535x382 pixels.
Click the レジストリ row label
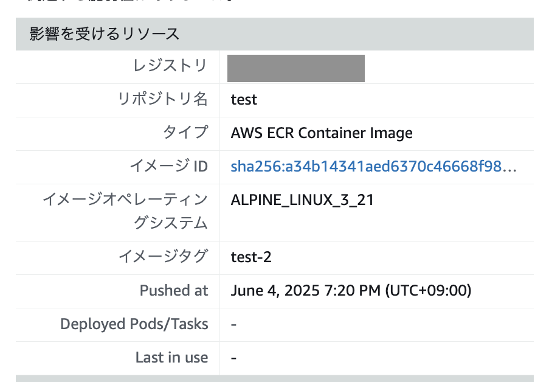click(x=170, y=66)
